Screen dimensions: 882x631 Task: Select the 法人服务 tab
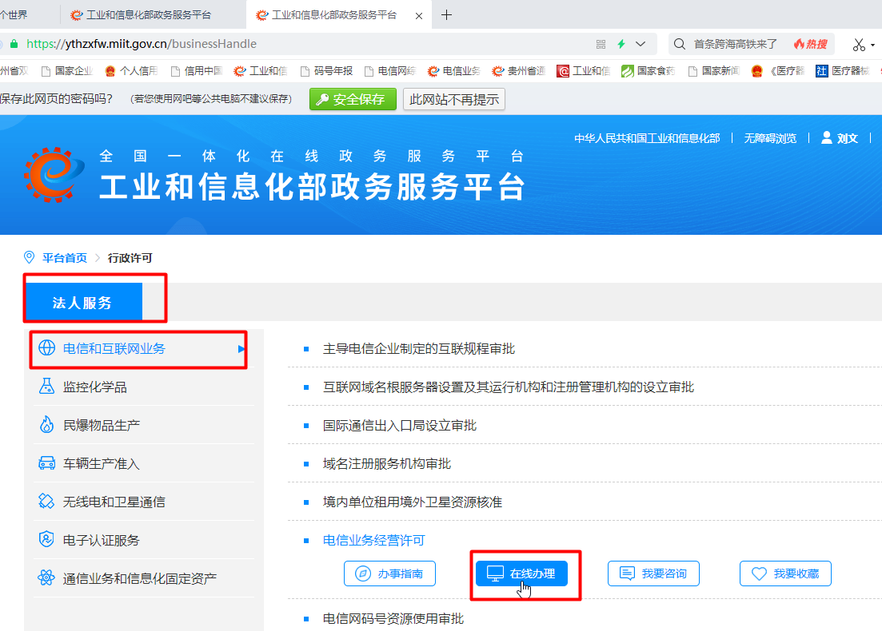tap(82, 302)
